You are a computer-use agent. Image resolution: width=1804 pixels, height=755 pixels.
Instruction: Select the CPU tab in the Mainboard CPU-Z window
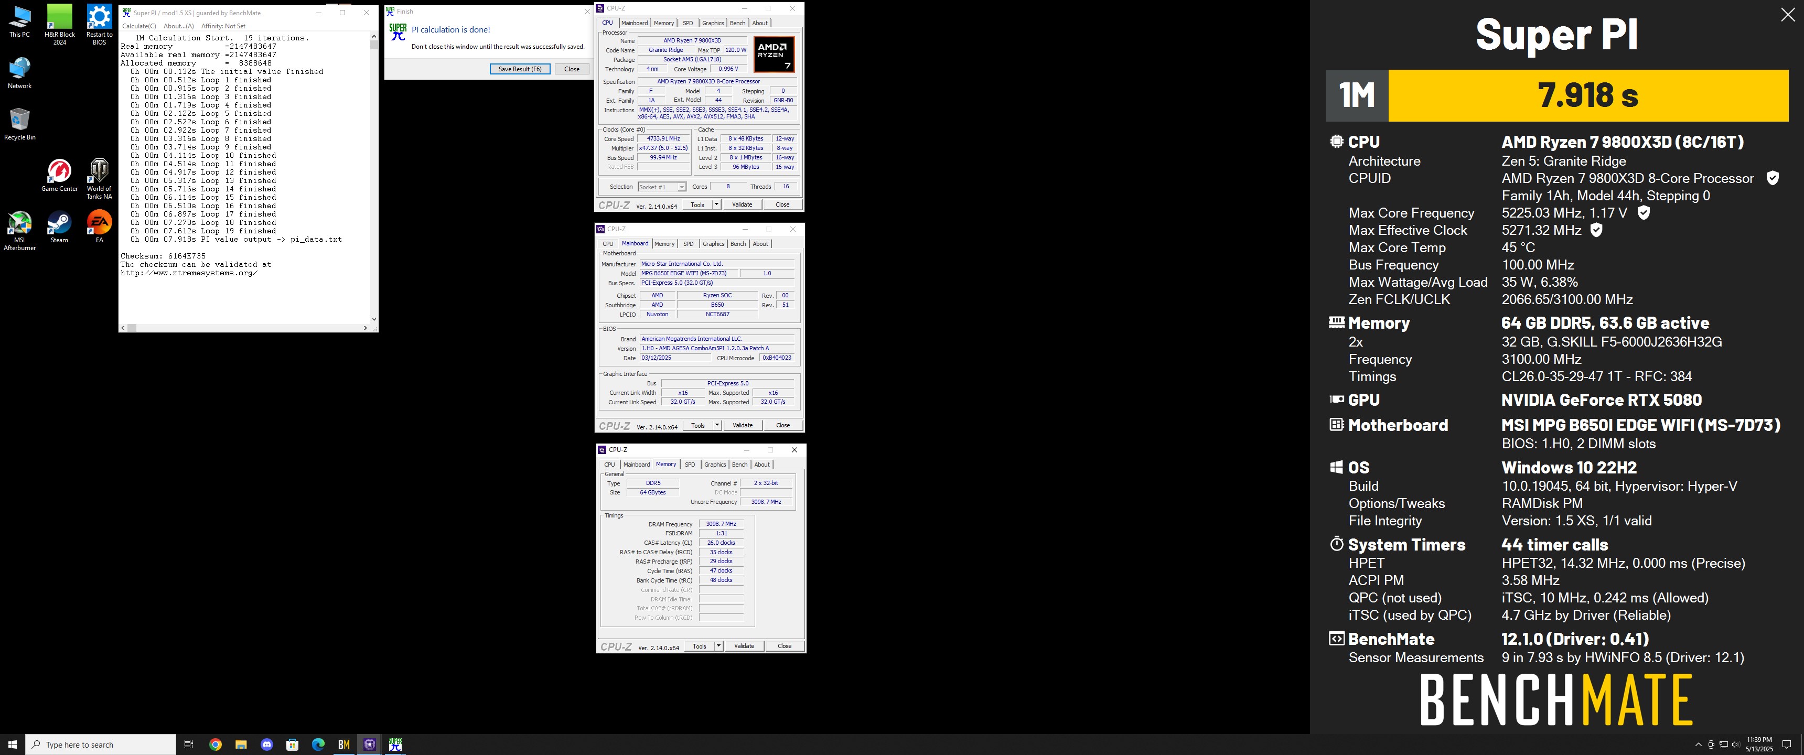click(608, 244)
